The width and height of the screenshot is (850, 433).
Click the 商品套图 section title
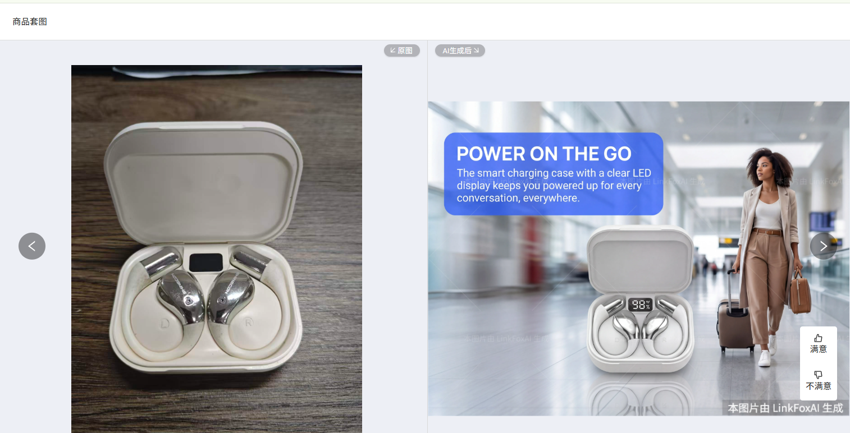(x=30, y=22)
